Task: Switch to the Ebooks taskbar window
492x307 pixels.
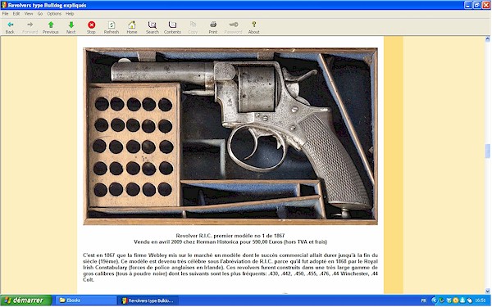Action: click(85, 300)
